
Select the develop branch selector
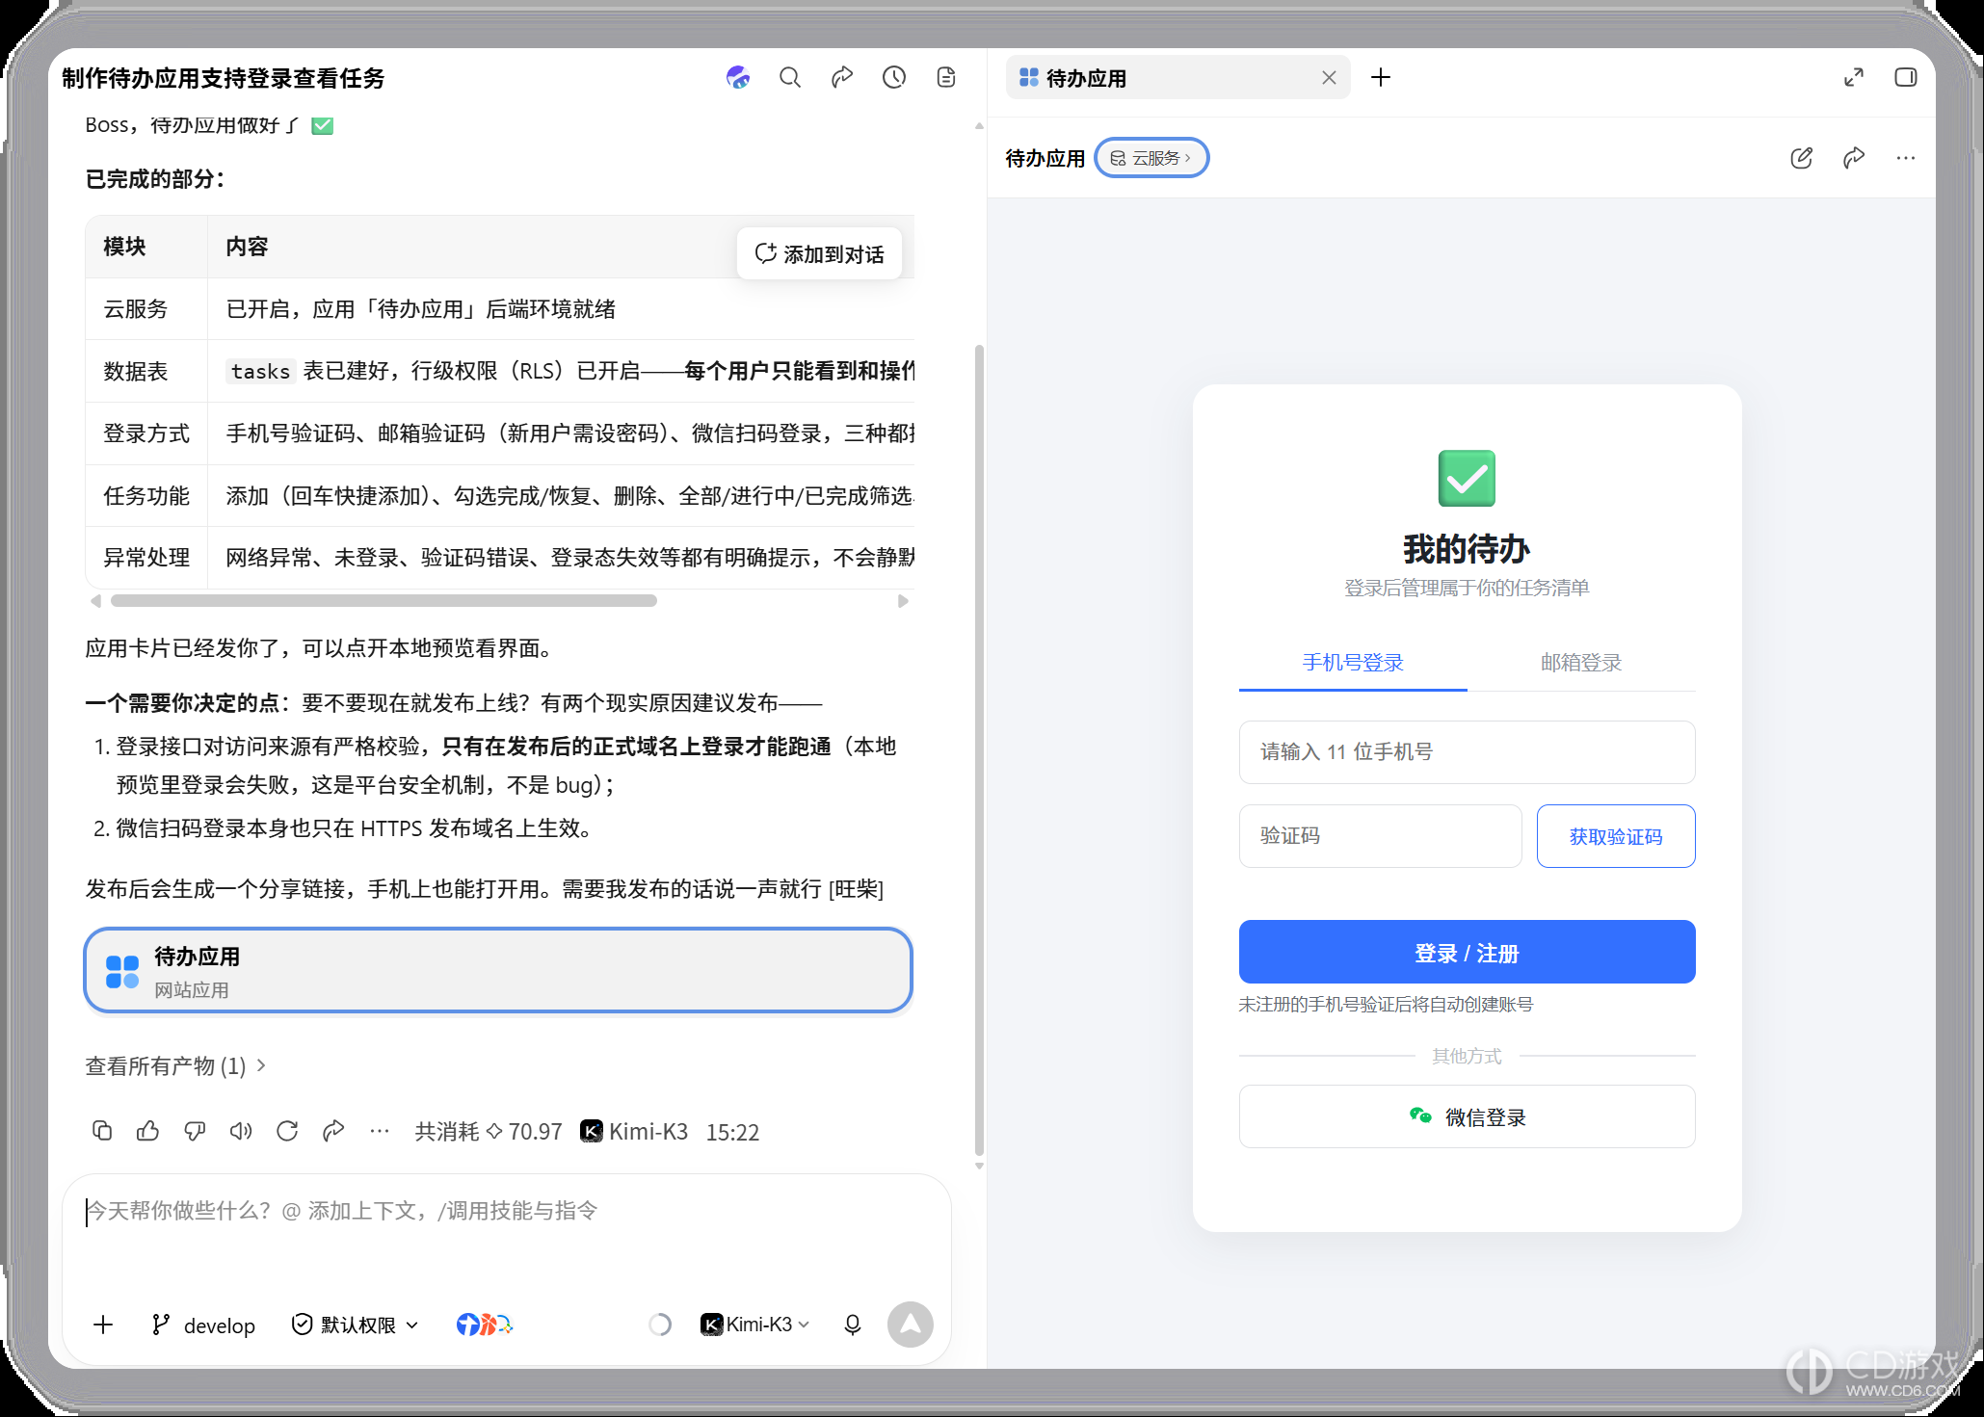[x=203, y=1325]
